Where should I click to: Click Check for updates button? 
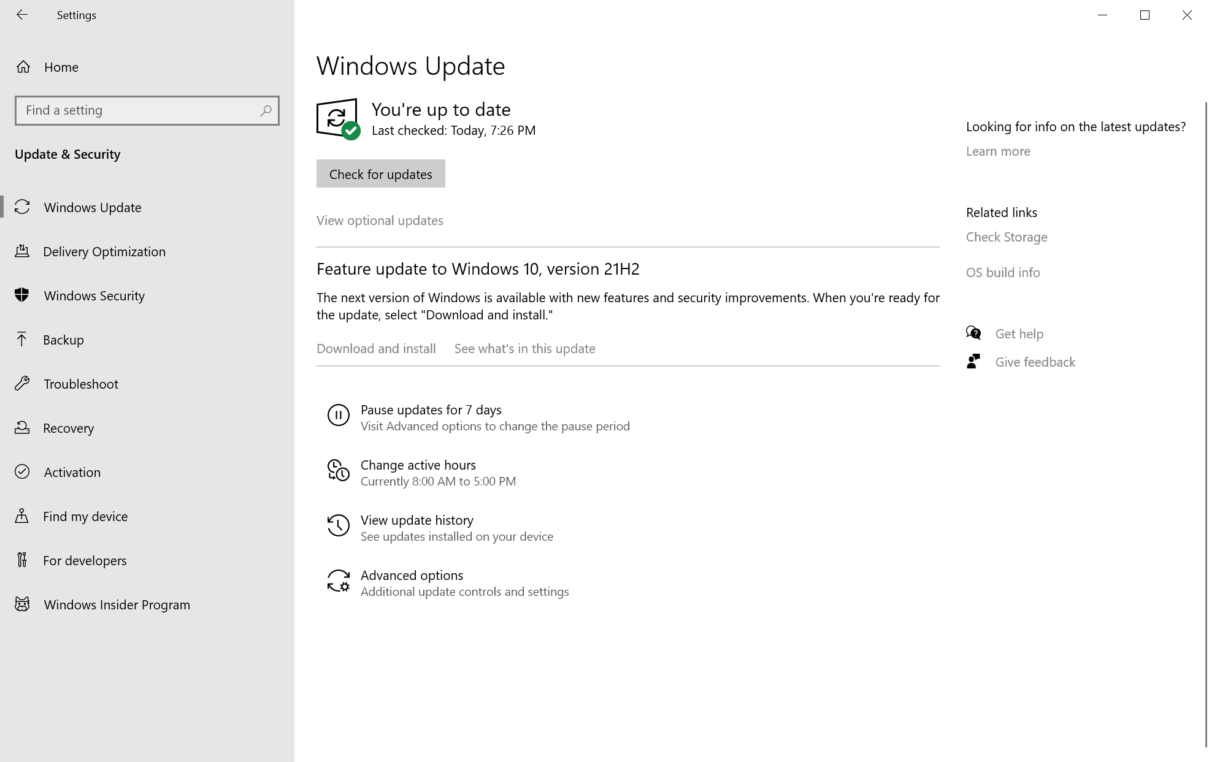[x=380, y=174]
